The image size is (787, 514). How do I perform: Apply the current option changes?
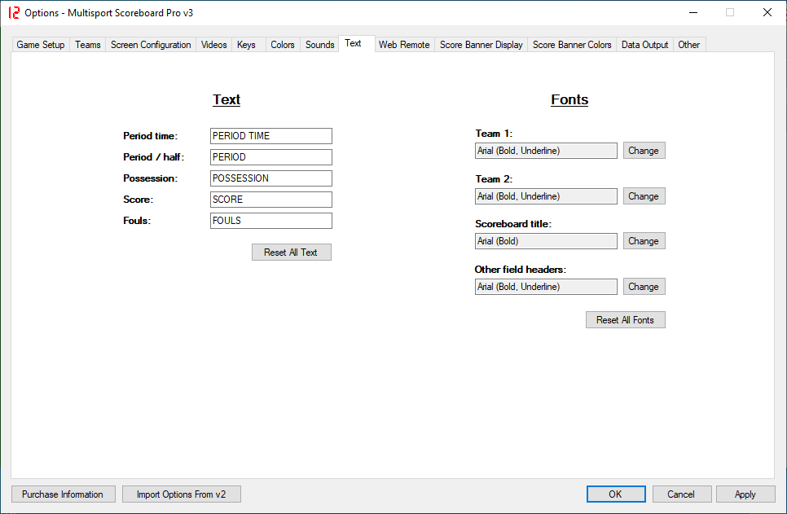point(745,494)
